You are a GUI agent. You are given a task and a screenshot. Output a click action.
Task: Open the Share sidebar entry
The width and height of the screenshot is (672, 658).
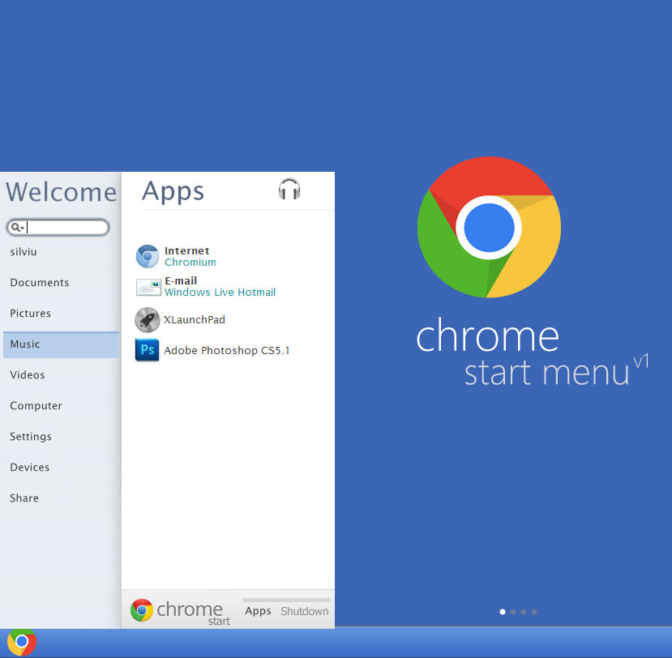point(24,498)
